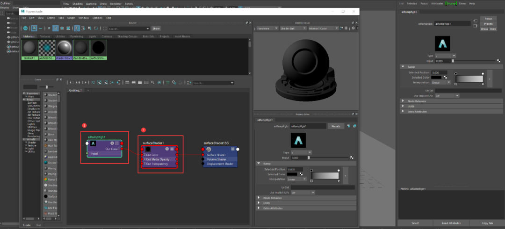Open the Graph menu in Hypershade

pyautogui.click(x=71, y=18)
